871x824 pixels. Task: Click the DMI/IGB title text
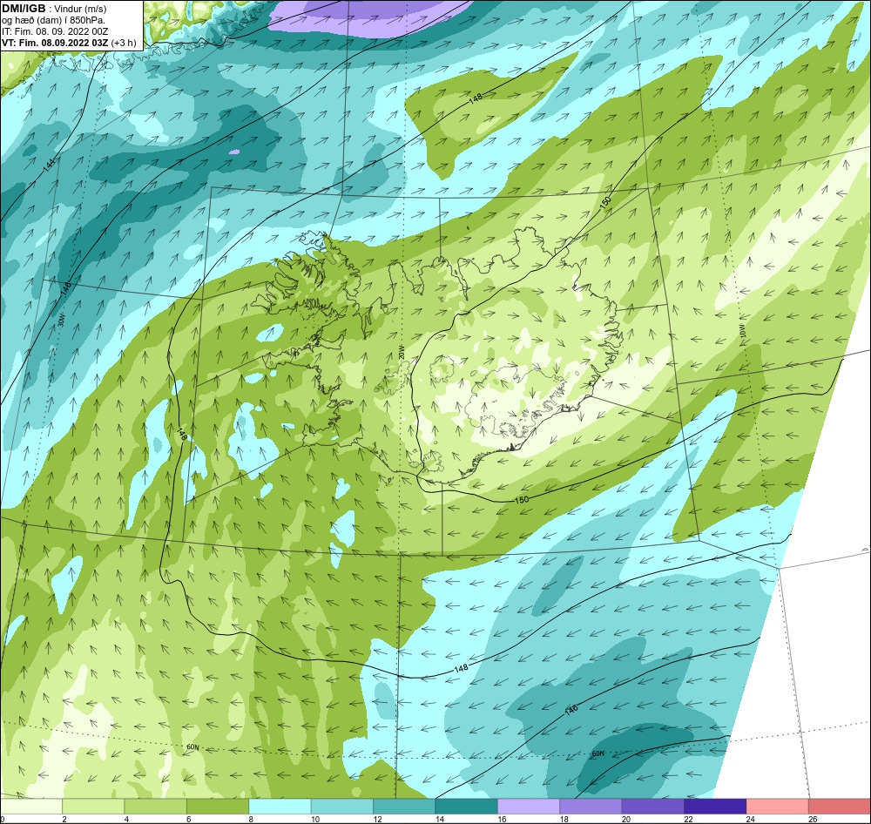tap(24, 9)
